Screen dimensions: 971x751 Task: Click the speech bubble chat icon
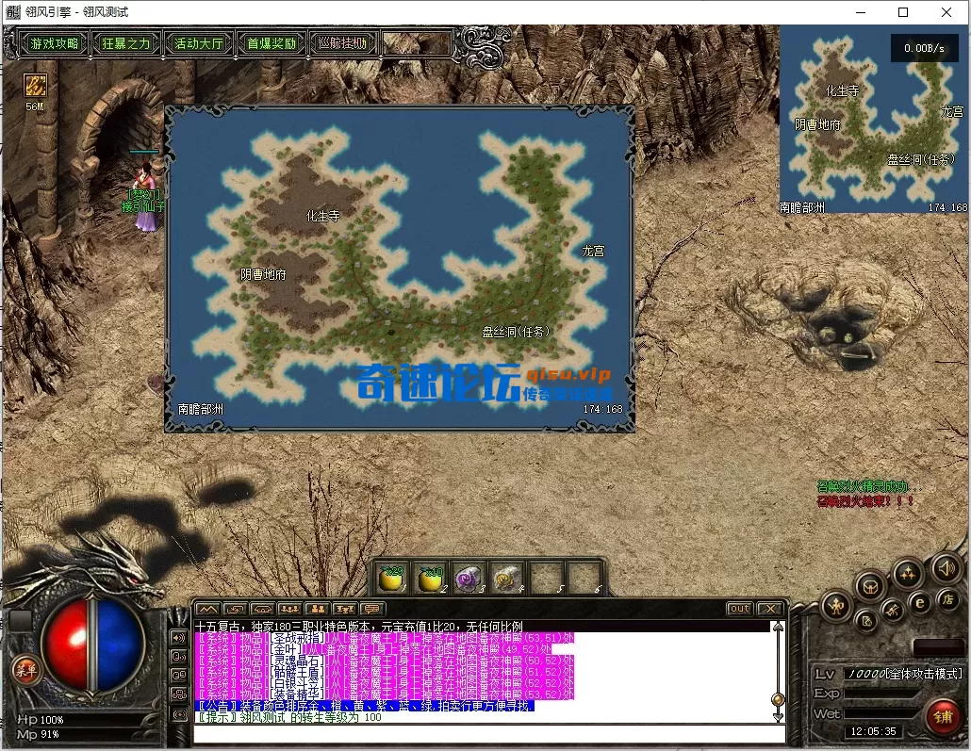371,610
